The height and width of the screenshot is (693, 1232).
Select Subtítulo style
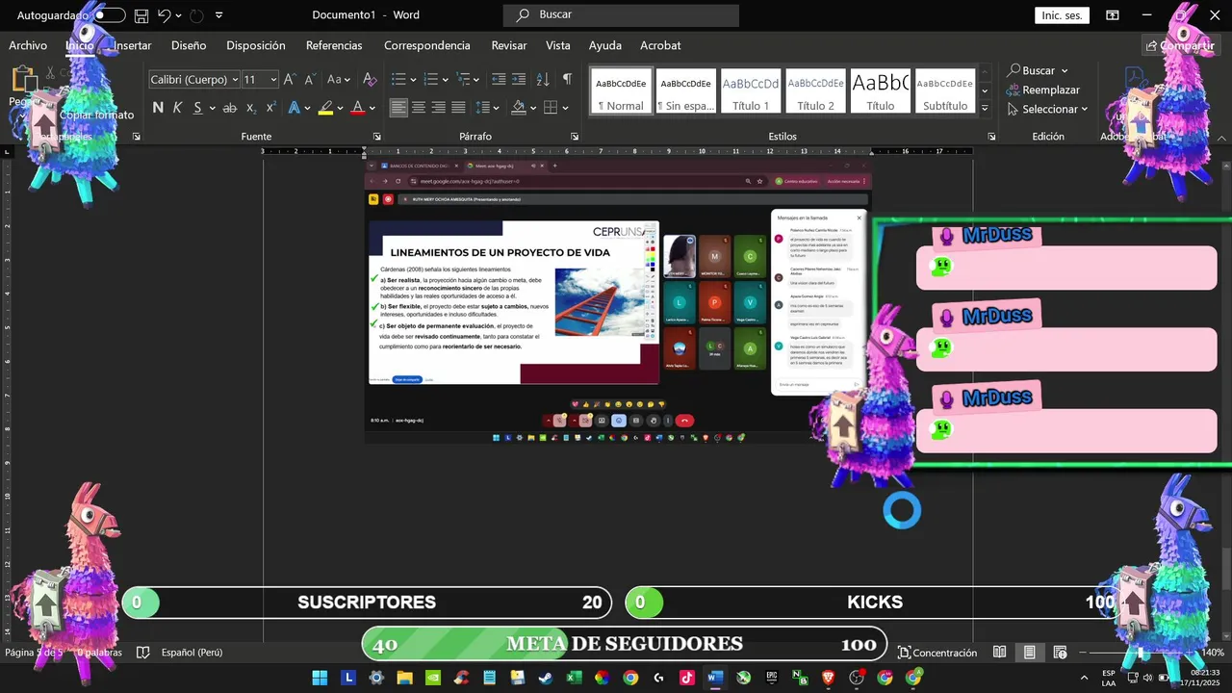point(945,91)
